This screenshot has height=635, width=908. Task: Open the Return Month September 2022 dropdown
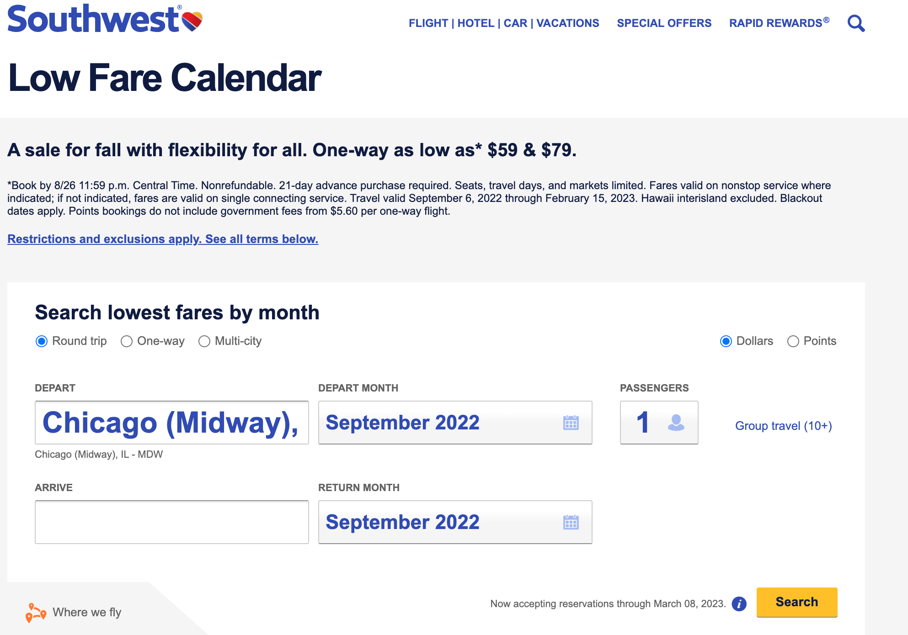439,522
